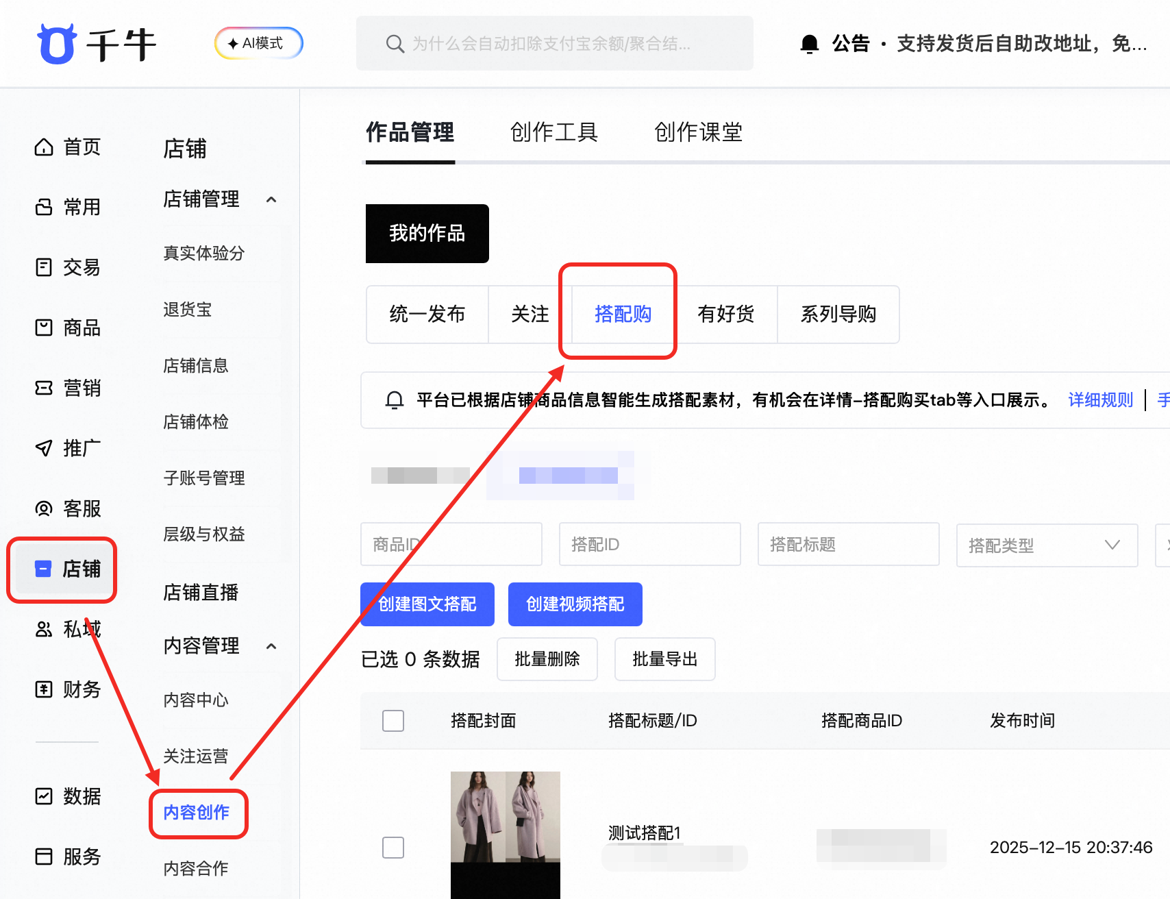Click the 创建视频搭配 button
Screen dimensions: 1170x899
point(575,604)
